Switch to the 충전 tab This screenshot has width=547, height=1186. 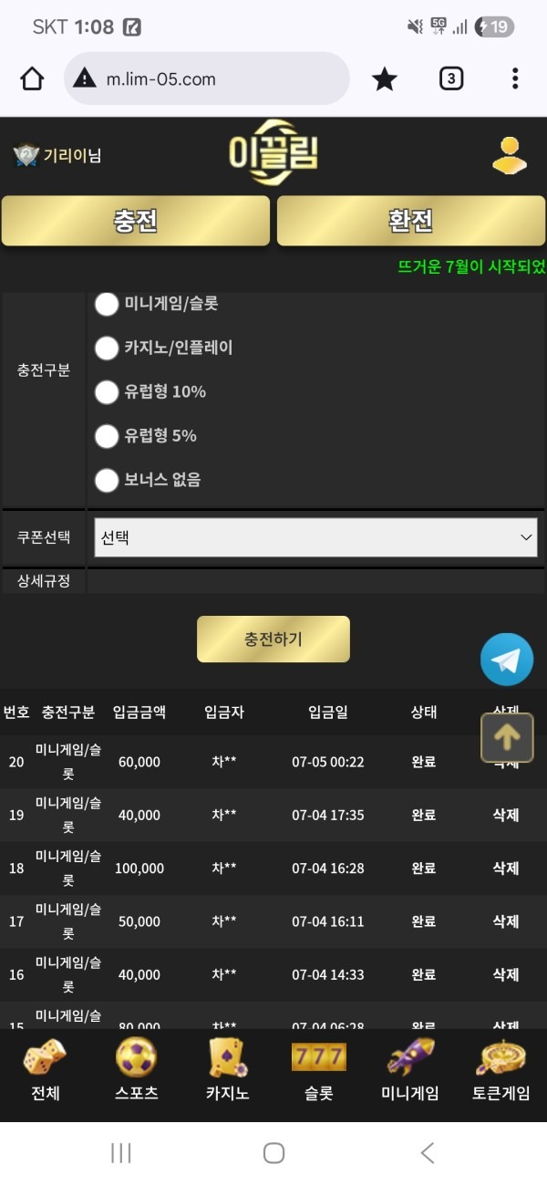click(x=135, y=221)
